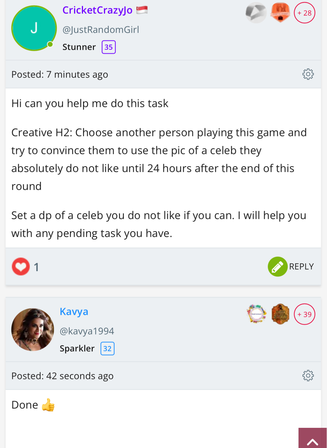The height and width of the screenshot is (448, 327).
Task: Open settings gear on Kavya's post
Action: tap(308, 375)
